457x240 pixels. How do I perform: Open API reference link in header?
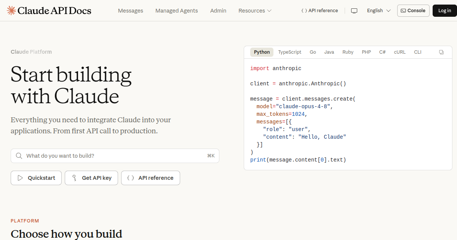click(320, 11)
